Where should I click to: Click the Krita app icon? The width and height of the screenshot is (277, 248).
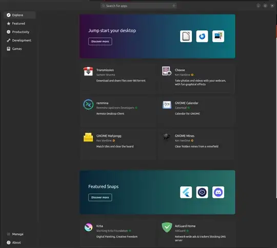(88, 228)
